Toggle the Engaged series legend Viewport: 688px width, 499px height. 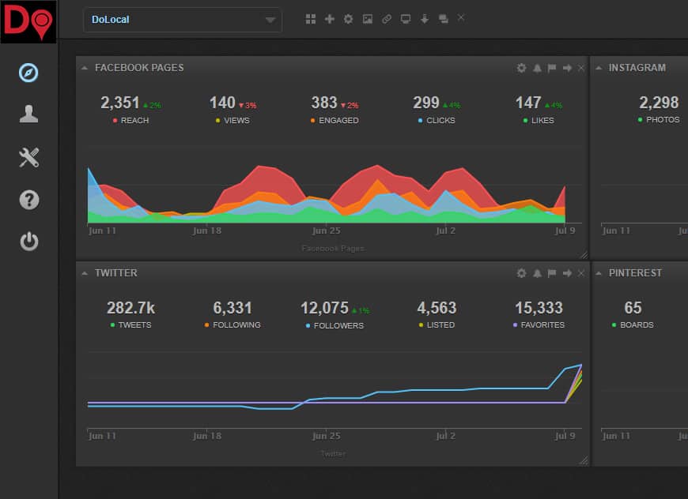335,121
